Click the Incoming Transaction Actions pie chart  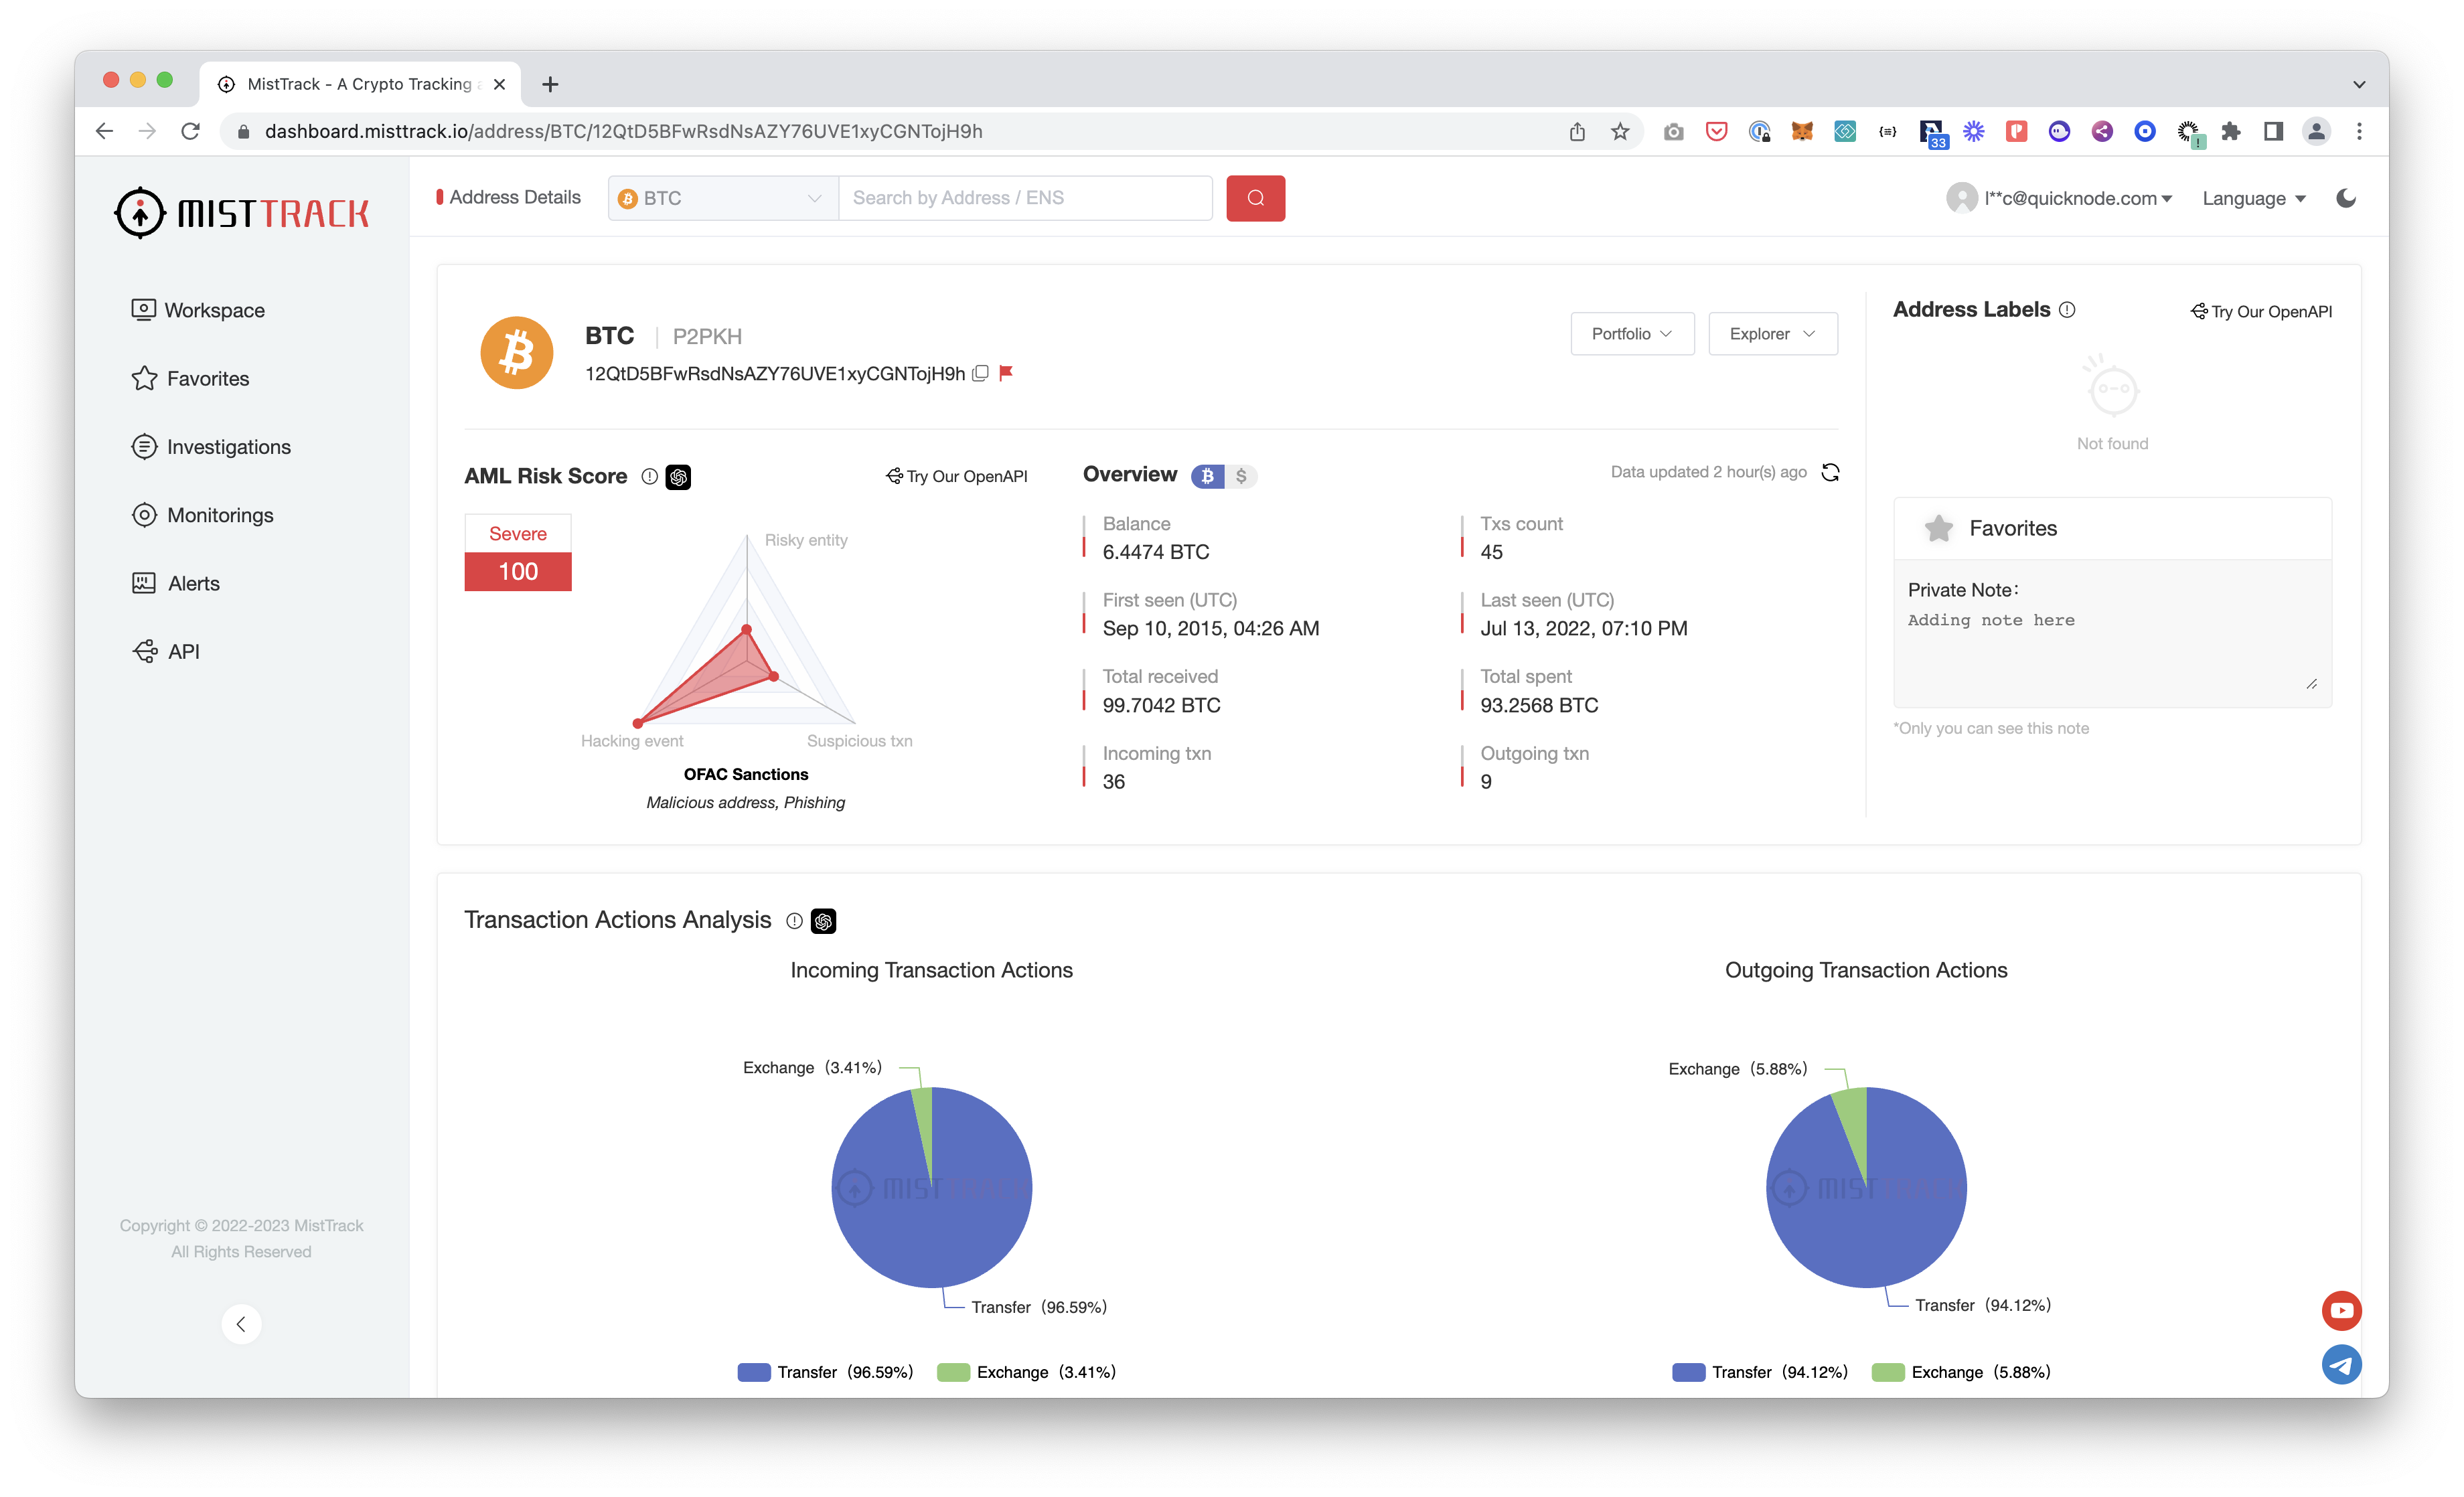931,1187
